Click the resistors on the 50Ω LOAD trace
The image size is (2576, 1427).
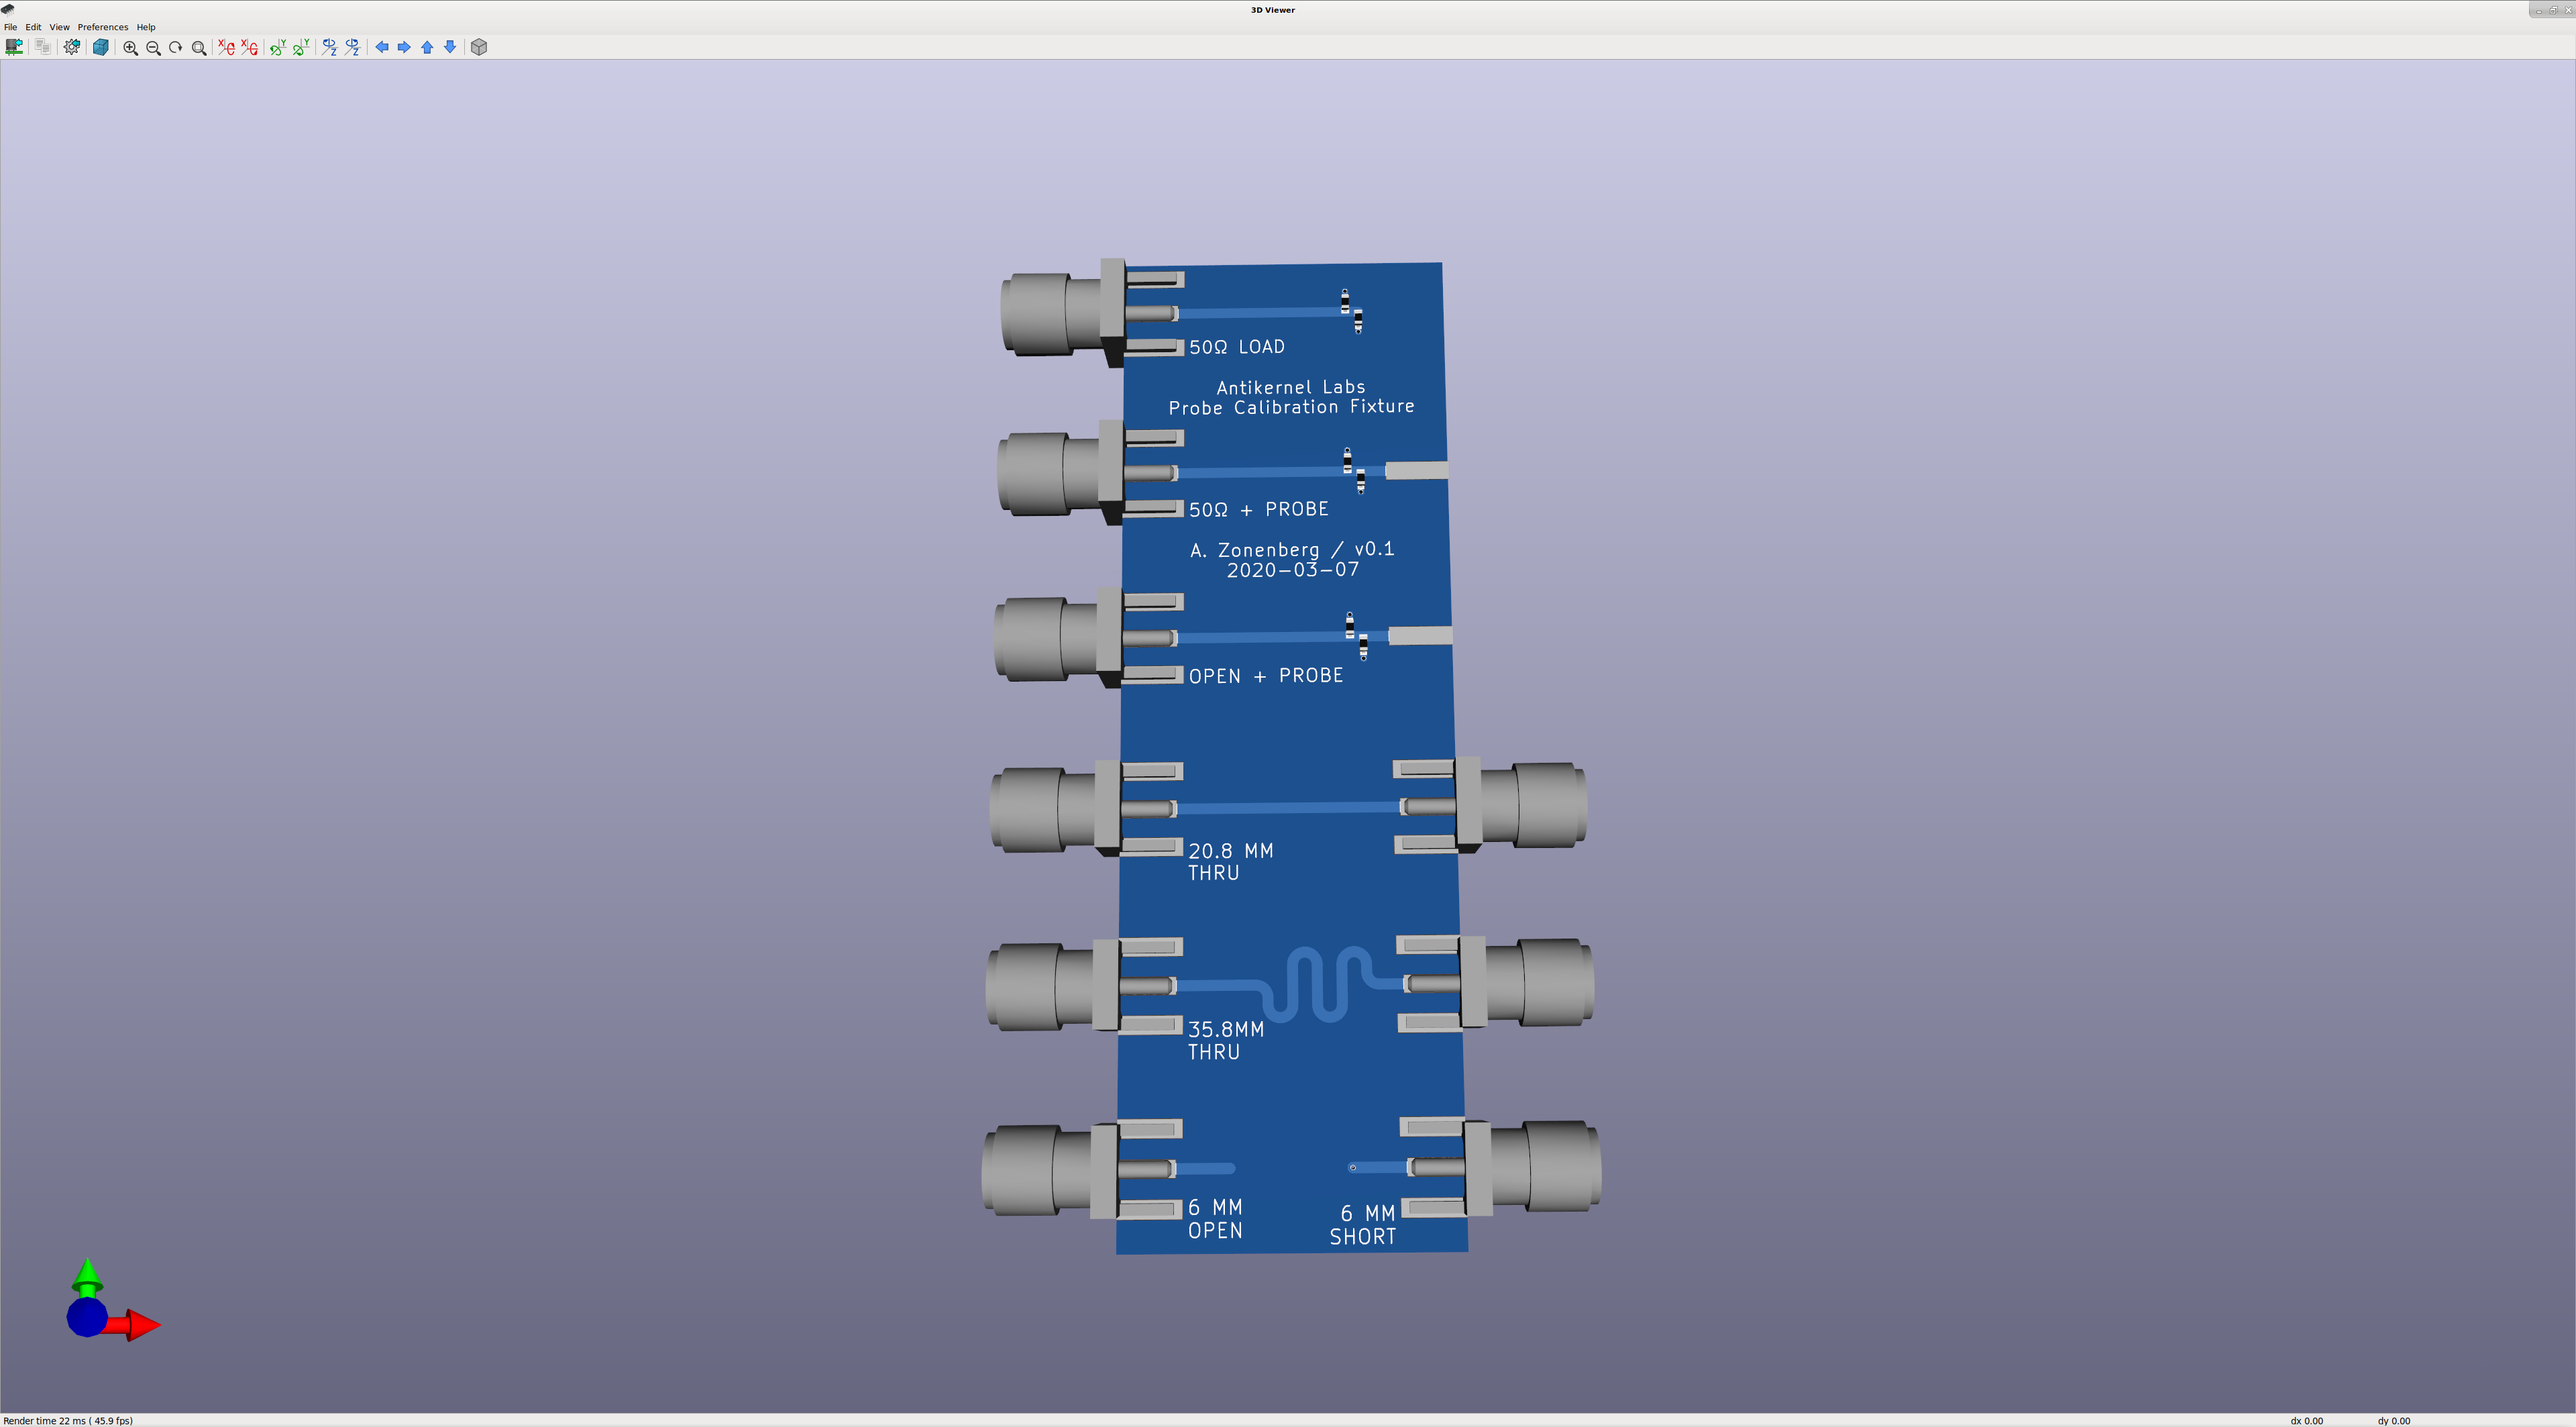1351,311
